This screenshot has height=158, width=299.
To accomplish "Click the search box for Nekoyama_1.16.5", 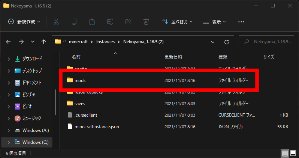I will (x=266, y=42).
